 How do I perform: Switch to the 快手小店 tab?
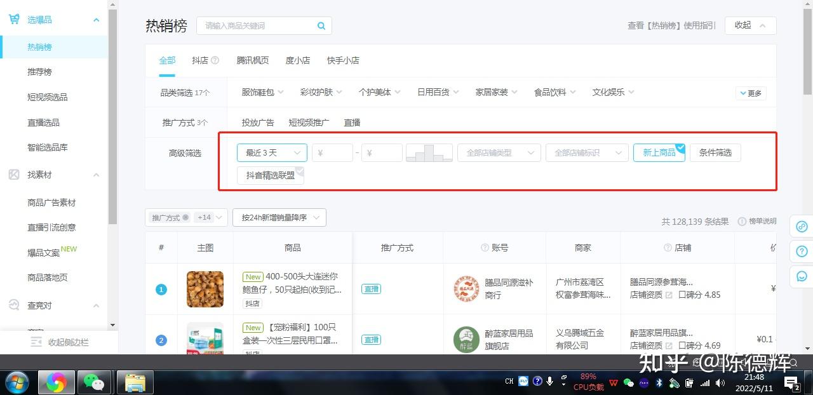(x=343, y=60)
